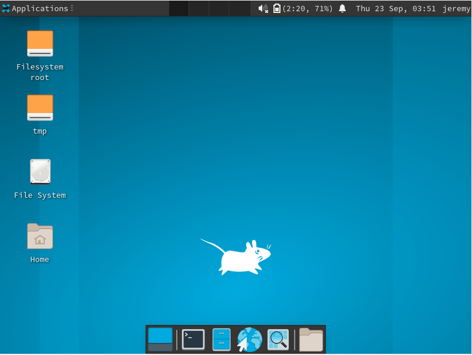Switch to the third workspace in pager
Viewport: 472px width, 355px height.
coord(219,8)
